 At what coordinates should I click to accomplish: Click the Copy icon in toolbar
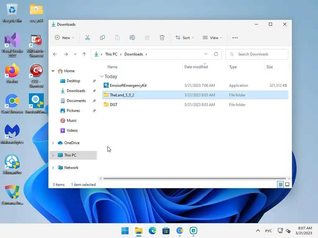pos(102,37)
